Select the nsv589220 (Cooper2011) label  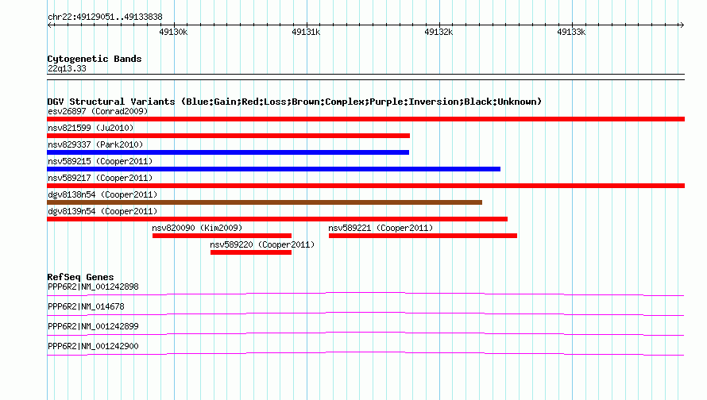(x=262, y=244)
